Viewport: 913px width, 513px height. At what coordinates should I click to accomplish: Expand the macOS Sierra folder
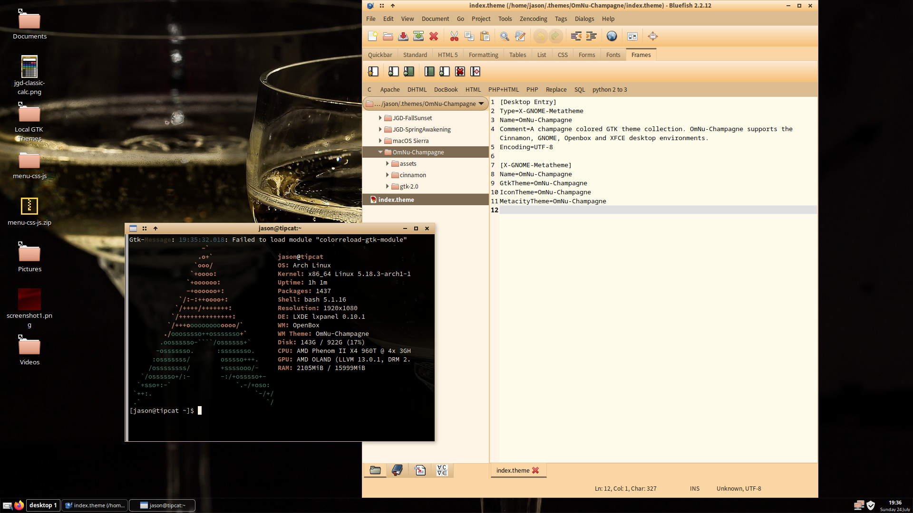[x=380, y=141]
